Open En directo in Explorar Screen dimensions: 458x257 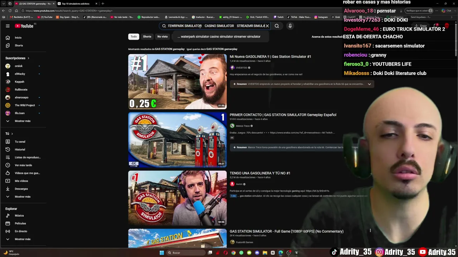point(20,231)
